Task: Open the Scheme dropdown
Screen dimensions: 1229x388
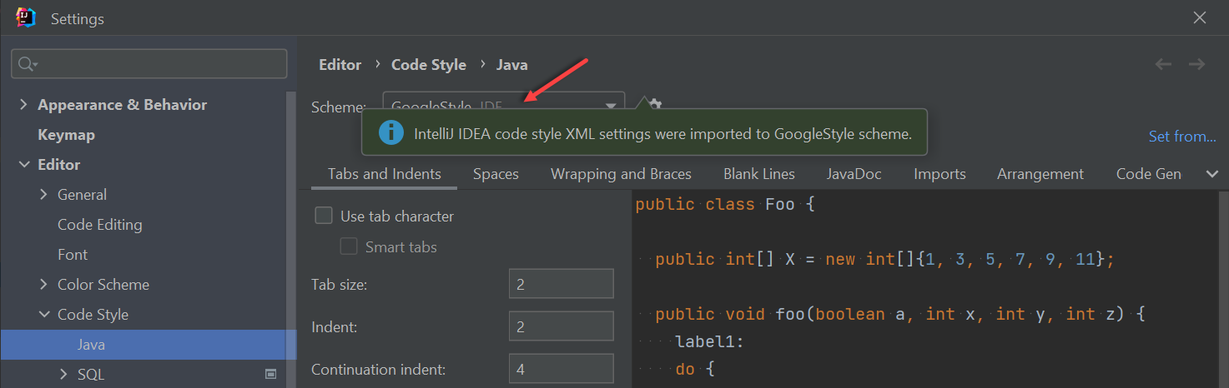Action: point(504,106)
